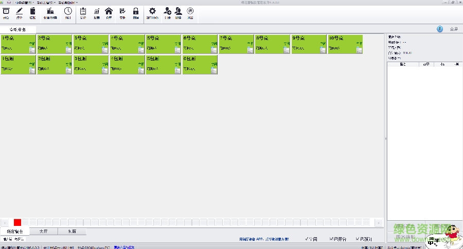Screen dimensions: 463x249
Task: Open settings via the gear icon
Action: pos(152,12)
